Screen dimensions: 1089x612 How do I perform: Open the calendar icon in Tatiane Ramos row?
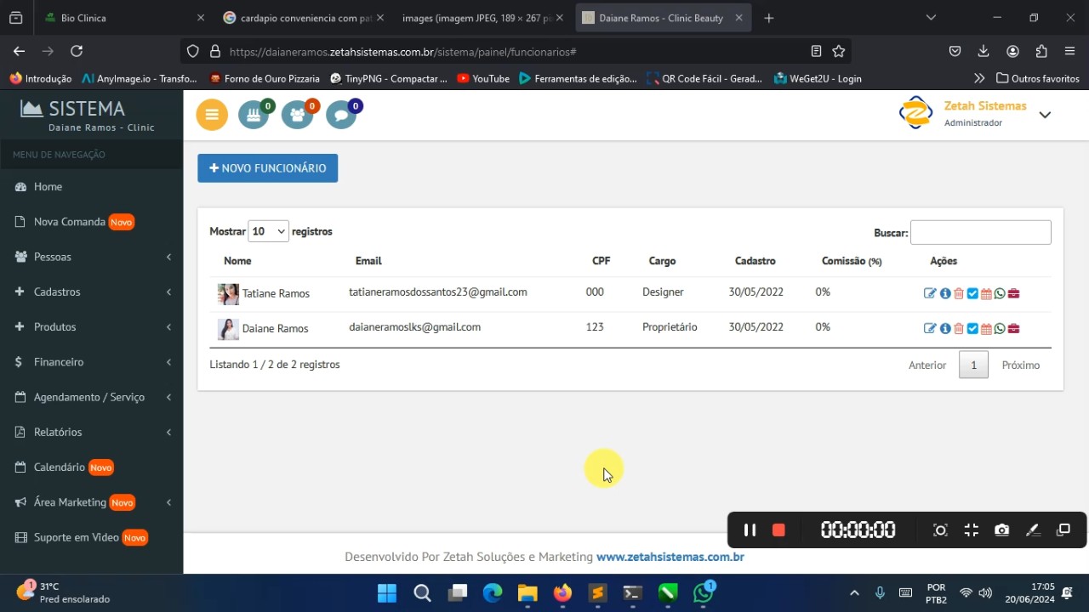[x=986, y=293]
